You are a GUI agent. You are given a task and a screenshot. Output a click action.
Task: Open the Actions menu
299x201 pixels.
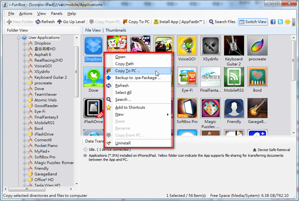pos(26,13)
